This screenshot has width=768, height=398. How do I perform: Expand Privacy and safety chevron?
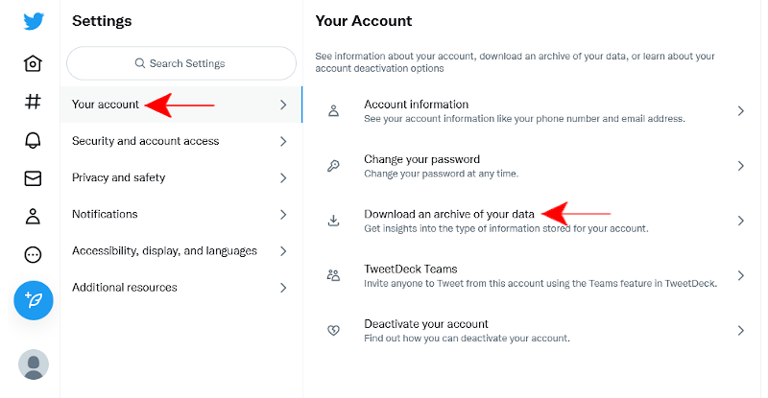tap(283, 177)
